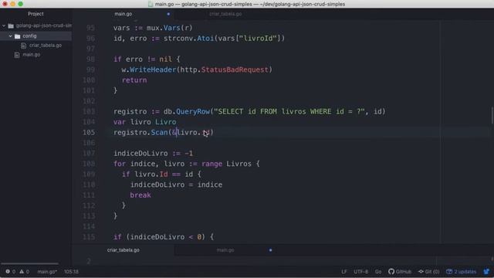The image size is (494, 278).
Task: Open go-to-line via cursor position 105:18
Action: click(71, 271)
